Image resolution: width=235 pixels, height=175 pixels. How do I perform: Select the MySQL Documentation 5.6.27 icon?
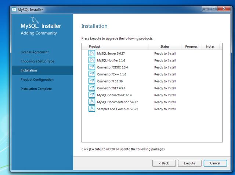[92, 102]
